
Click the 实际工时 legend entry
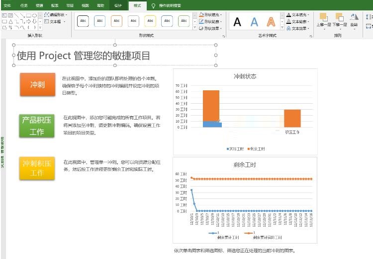[x=235, y=149]
